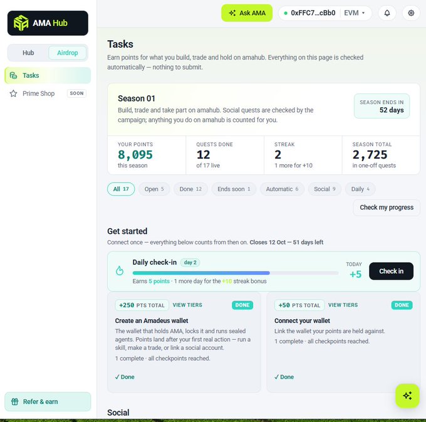Viewport: 426px width, 422px height.
Task: Click Ask AMA button
Action: click(247, 13)
